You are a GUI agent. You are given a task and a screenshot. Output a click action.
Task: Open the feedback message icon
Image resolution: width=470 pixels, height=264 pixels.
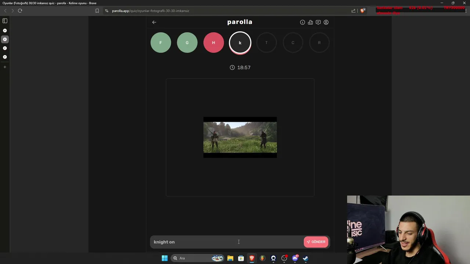pyautogui.click(x=318, y=22)
